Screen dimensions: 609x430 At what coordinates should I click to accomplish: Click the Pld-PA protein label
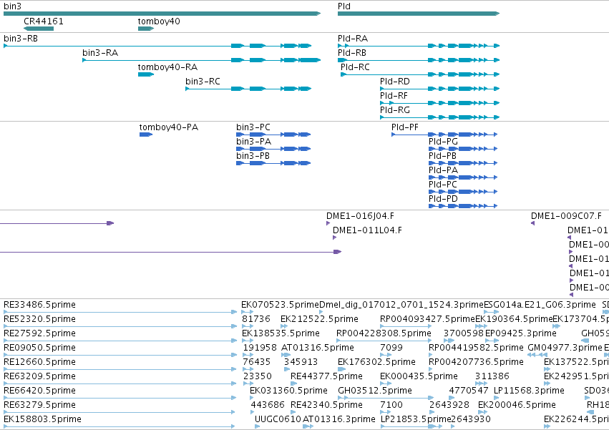[443, 170]
